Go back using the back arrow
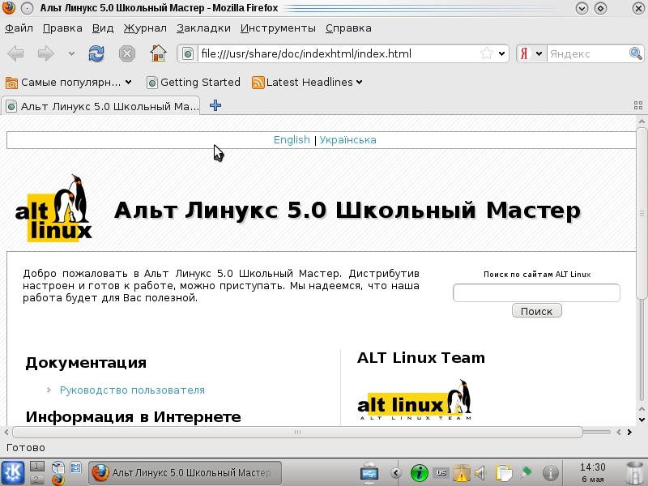 [x=15, y=53]
